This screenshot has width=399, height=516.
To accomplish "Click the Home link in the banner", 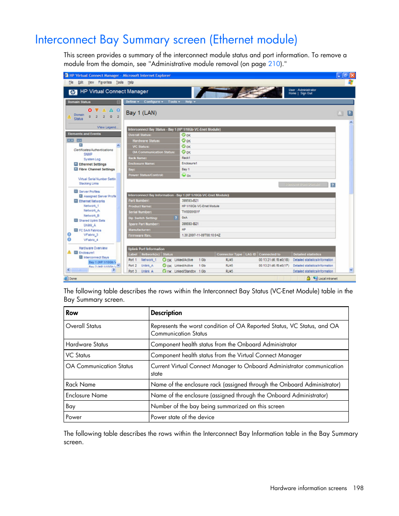I will (x=292, y=94).
